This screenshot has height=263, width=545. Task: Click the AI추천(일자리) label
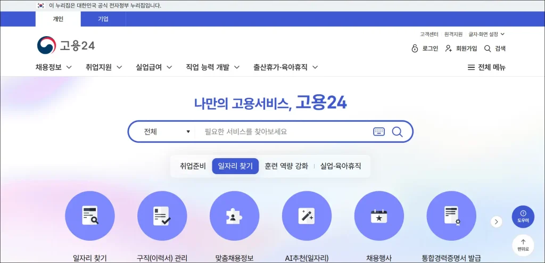pyautogui.click(x=307, y=259)
